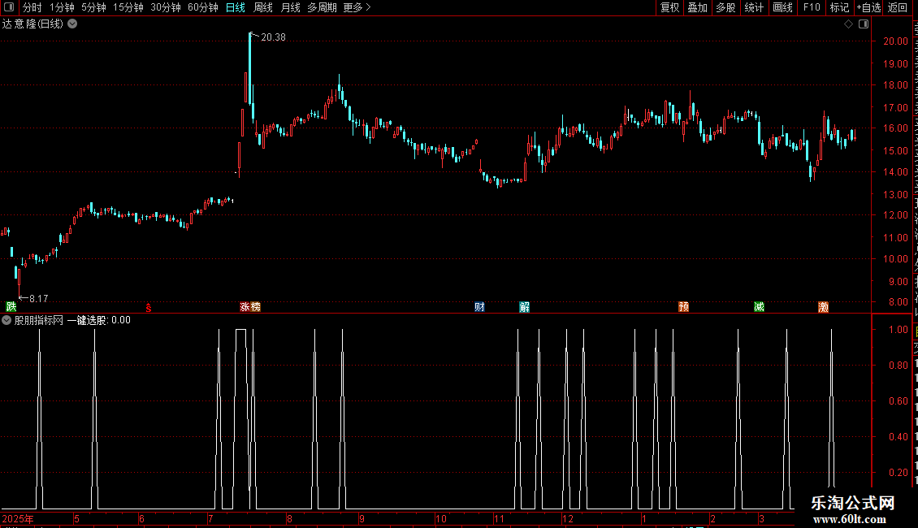Click the 复权 button
918x528 pixels.
tap(669, 7)
